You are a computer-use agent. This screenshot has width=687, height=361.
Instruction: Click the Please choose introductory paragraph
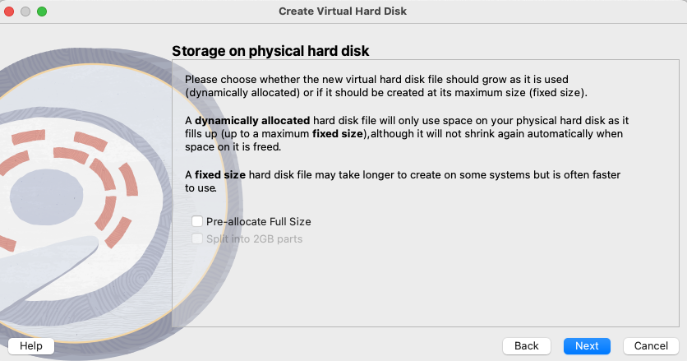coord(386,86)
